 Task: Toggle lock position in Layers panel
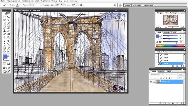[167, 78]
